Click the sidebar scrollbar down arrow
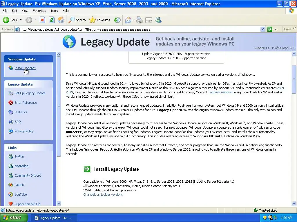Viewport: 297px width, 222px height. (x=59, y=203)
